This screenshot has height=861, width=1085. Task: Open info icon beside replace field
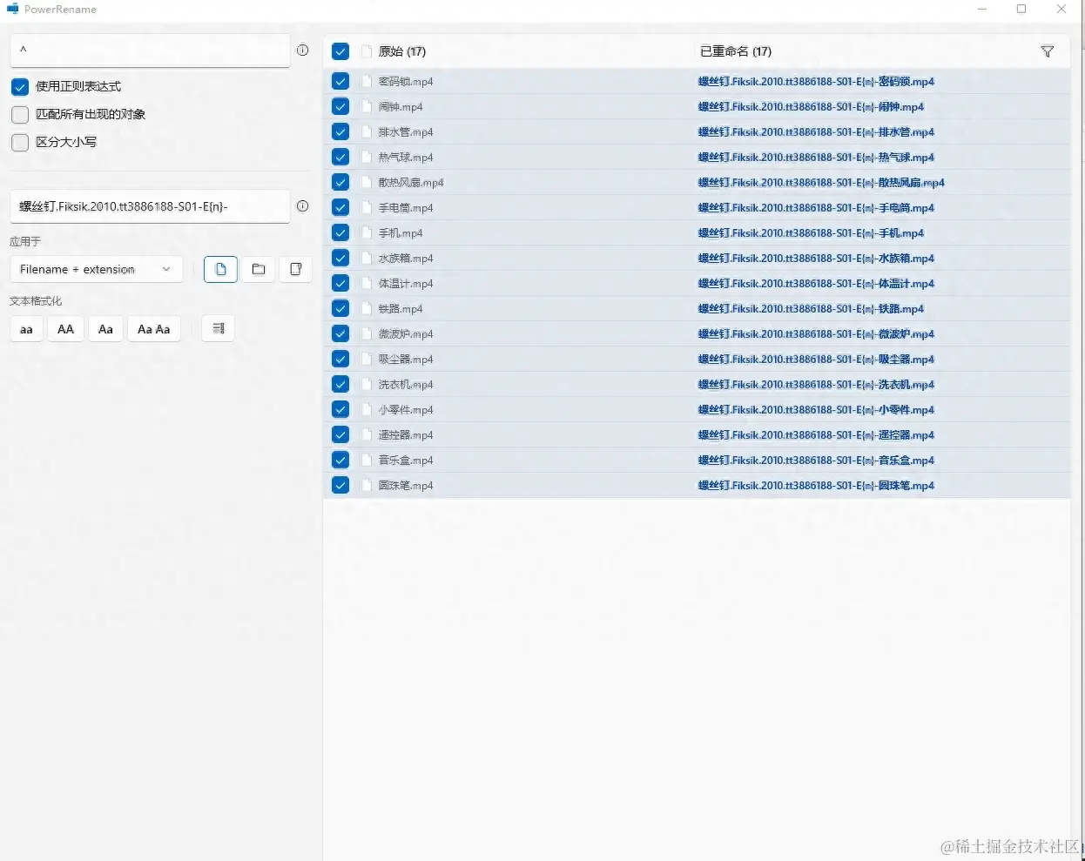302,206
